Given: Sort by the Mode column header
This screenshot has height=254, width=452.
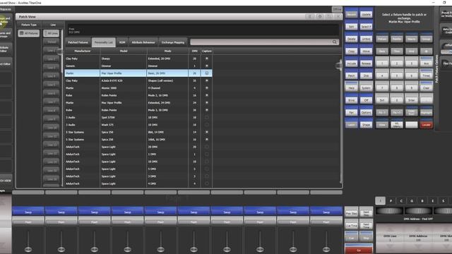Looking at the screenshot, I should pos(167,51).
